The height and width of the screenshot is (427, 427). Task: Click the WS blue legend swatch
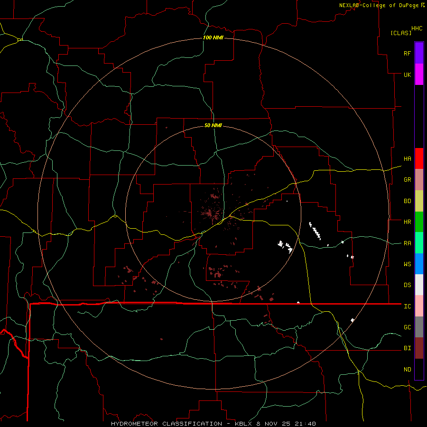tap(419, 264)
